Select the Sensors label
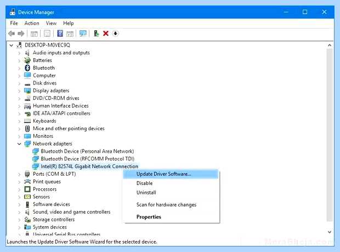 click(x=41, y=197)
